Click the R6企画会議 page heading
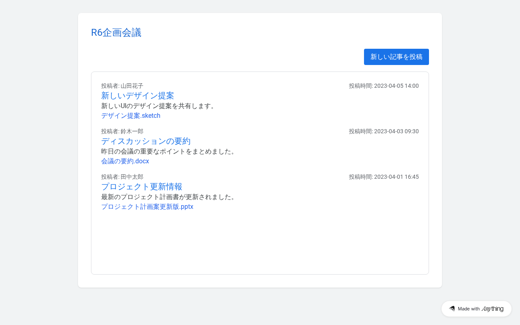520x325 pixels. (x=116, y=32)
